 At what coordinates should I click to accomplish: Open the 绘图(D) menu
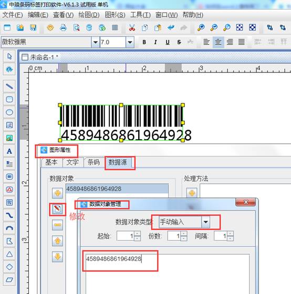click(89, 15)
